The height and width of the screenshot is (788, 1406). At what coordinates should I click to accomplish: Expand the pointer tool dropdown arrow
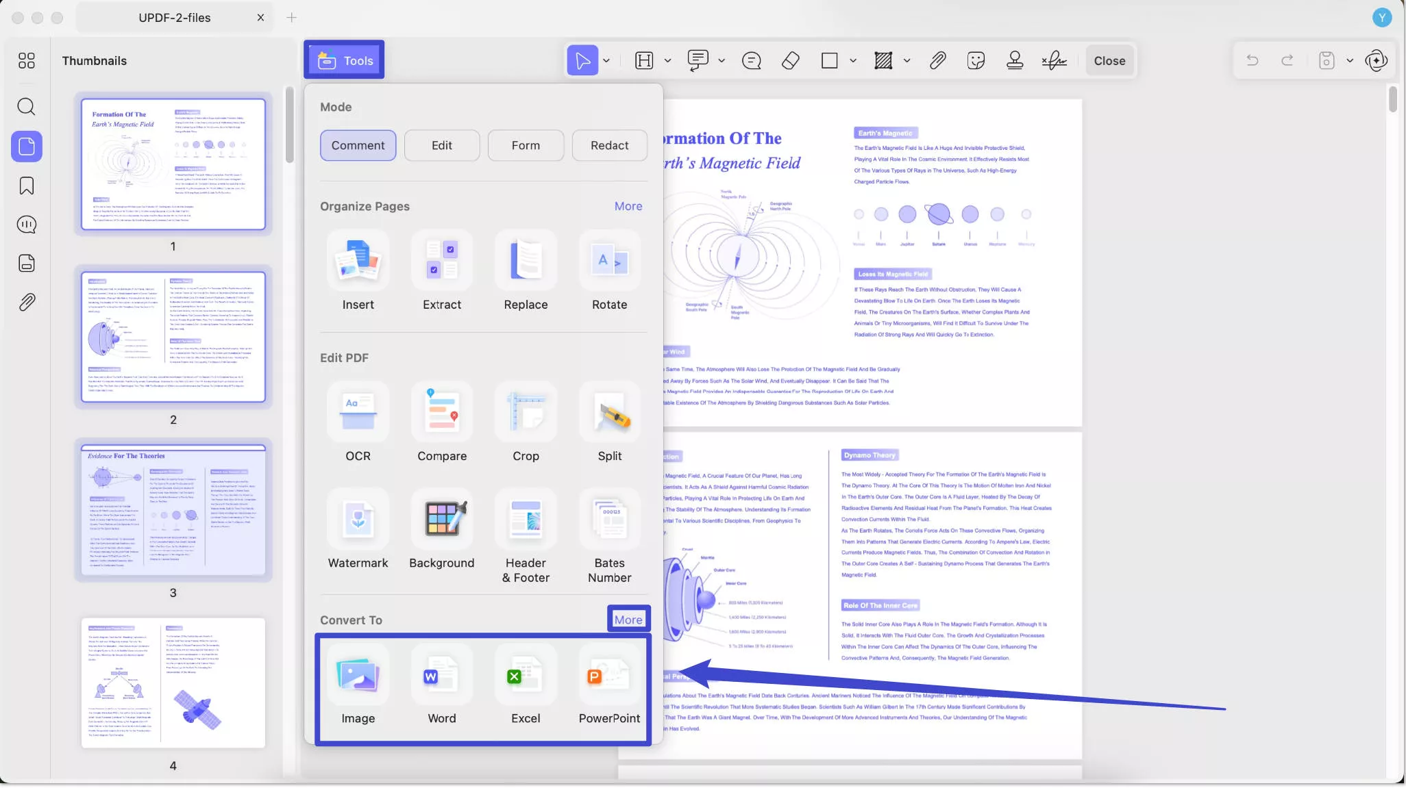[x=606, y=60]
